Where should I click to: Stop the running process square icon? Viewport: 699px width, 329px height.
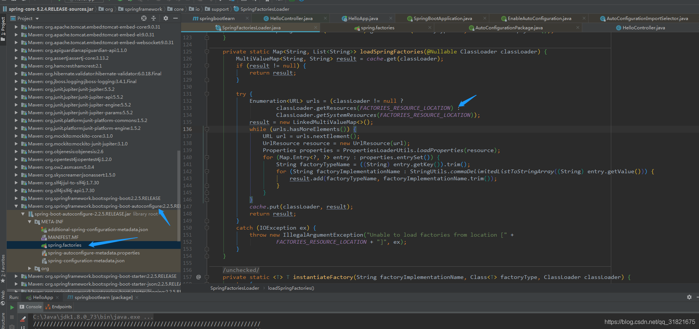[x=12, y=318]
